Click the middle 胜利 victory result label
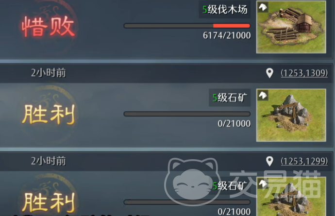The width and height of the screenshot is (335, 216). pos(48,115)
